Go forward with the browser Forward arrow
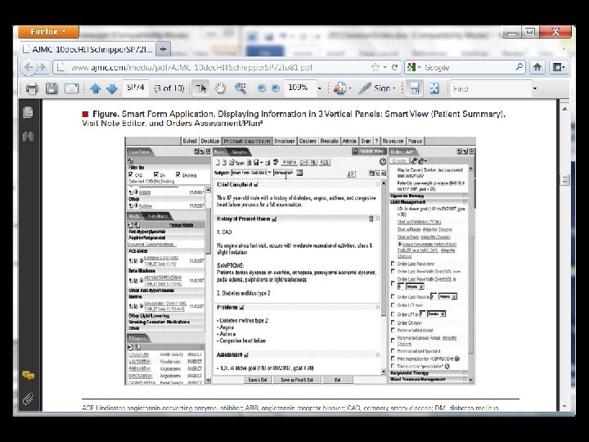 click(x=43, y=68)
